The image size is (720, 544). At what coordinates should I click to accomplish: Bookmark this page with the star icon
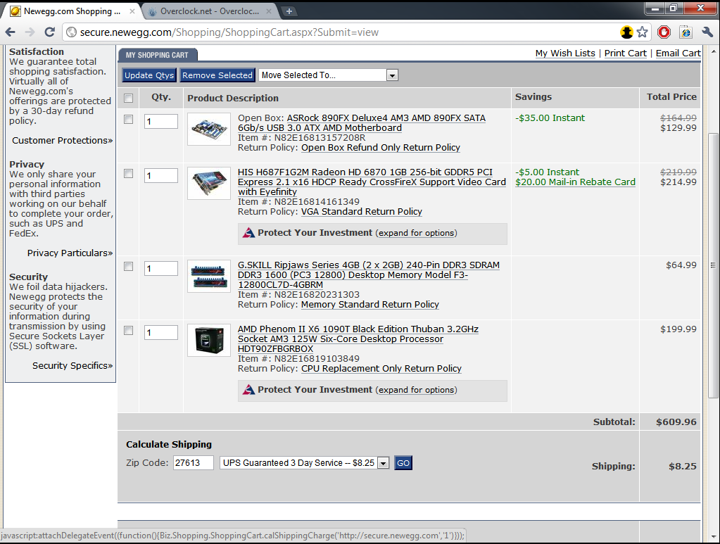[643, 32]
